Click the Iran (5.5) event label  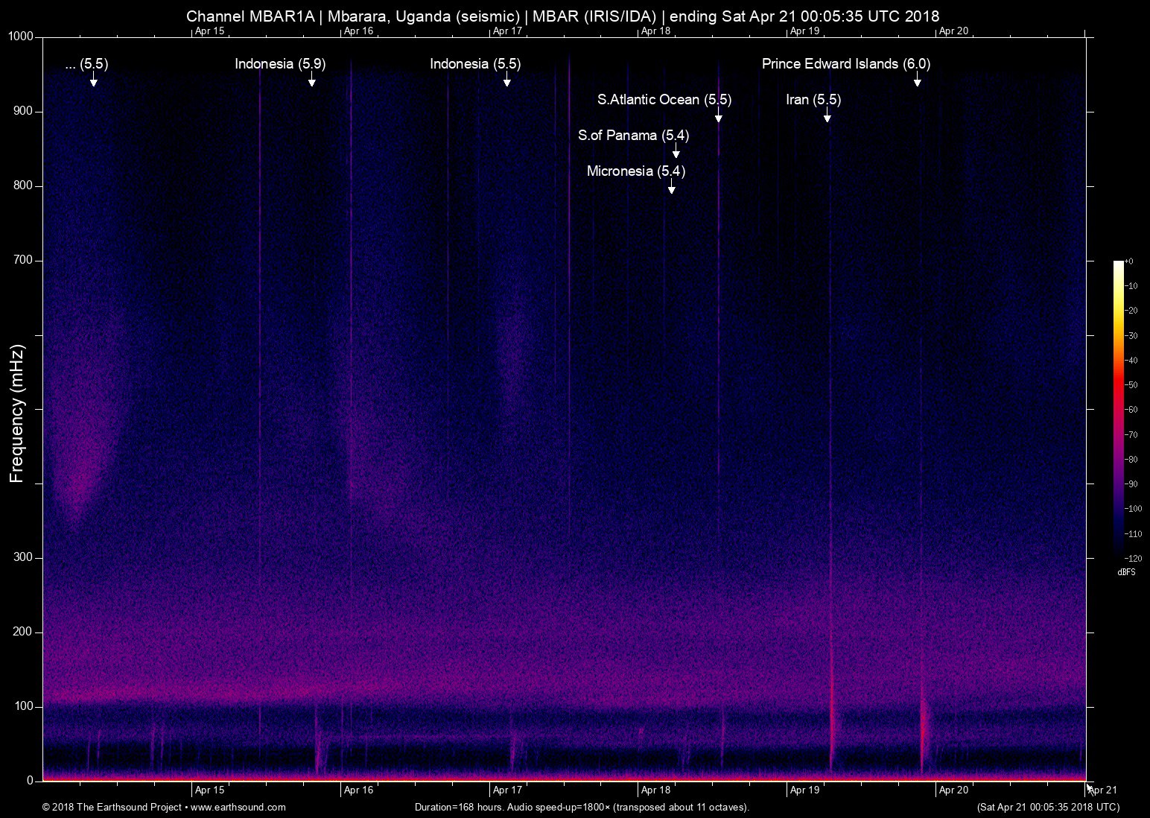(813, 100)
